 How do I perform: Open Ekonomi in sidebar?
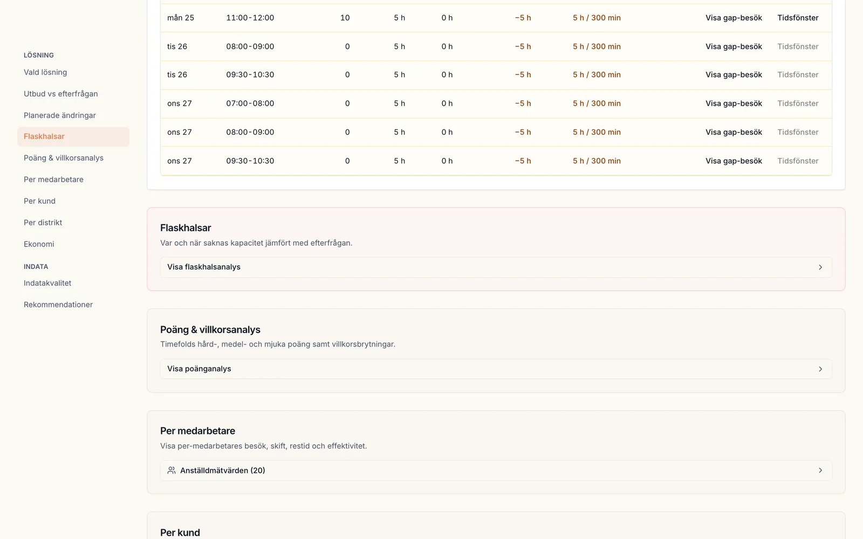click(39, 244)
